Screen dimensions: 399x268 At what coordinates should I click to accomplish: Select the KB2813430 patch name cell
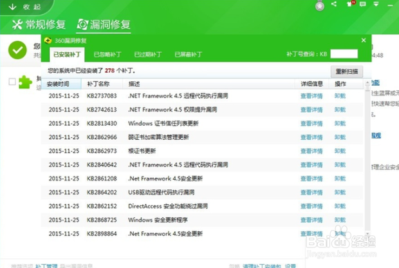click(x=102, y=123)
